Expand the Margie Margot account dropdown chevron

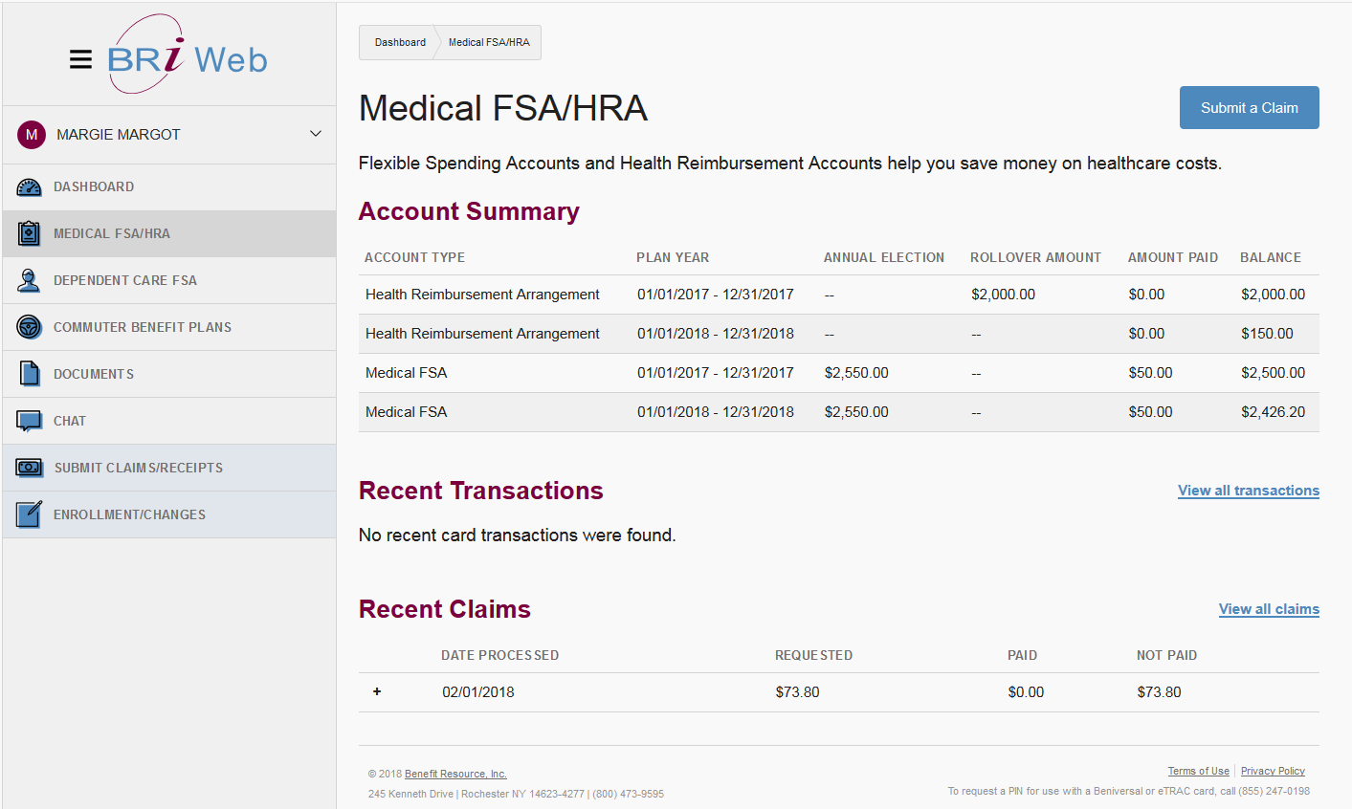pyautogui.click(x=316, y=134)
